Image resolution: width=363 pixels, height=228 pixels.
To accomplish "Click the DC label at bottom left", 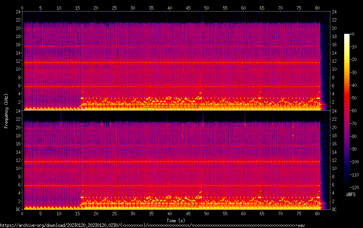I will (18, 210).
